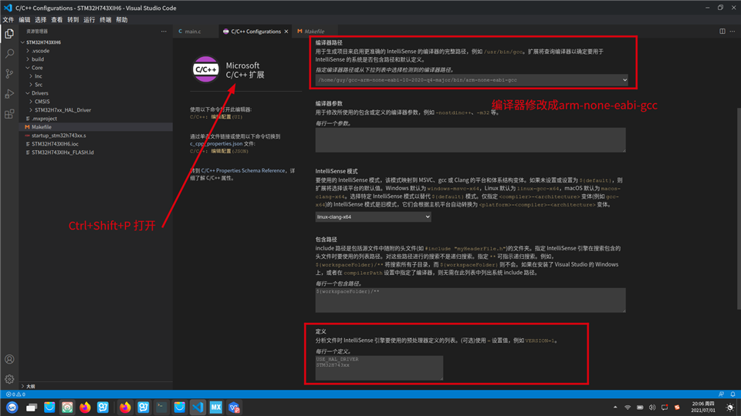Image resolution: width=741 pixels, height=416 pixels.
Task: Open the Manage gear menu
Action: (x=9, y=379)
